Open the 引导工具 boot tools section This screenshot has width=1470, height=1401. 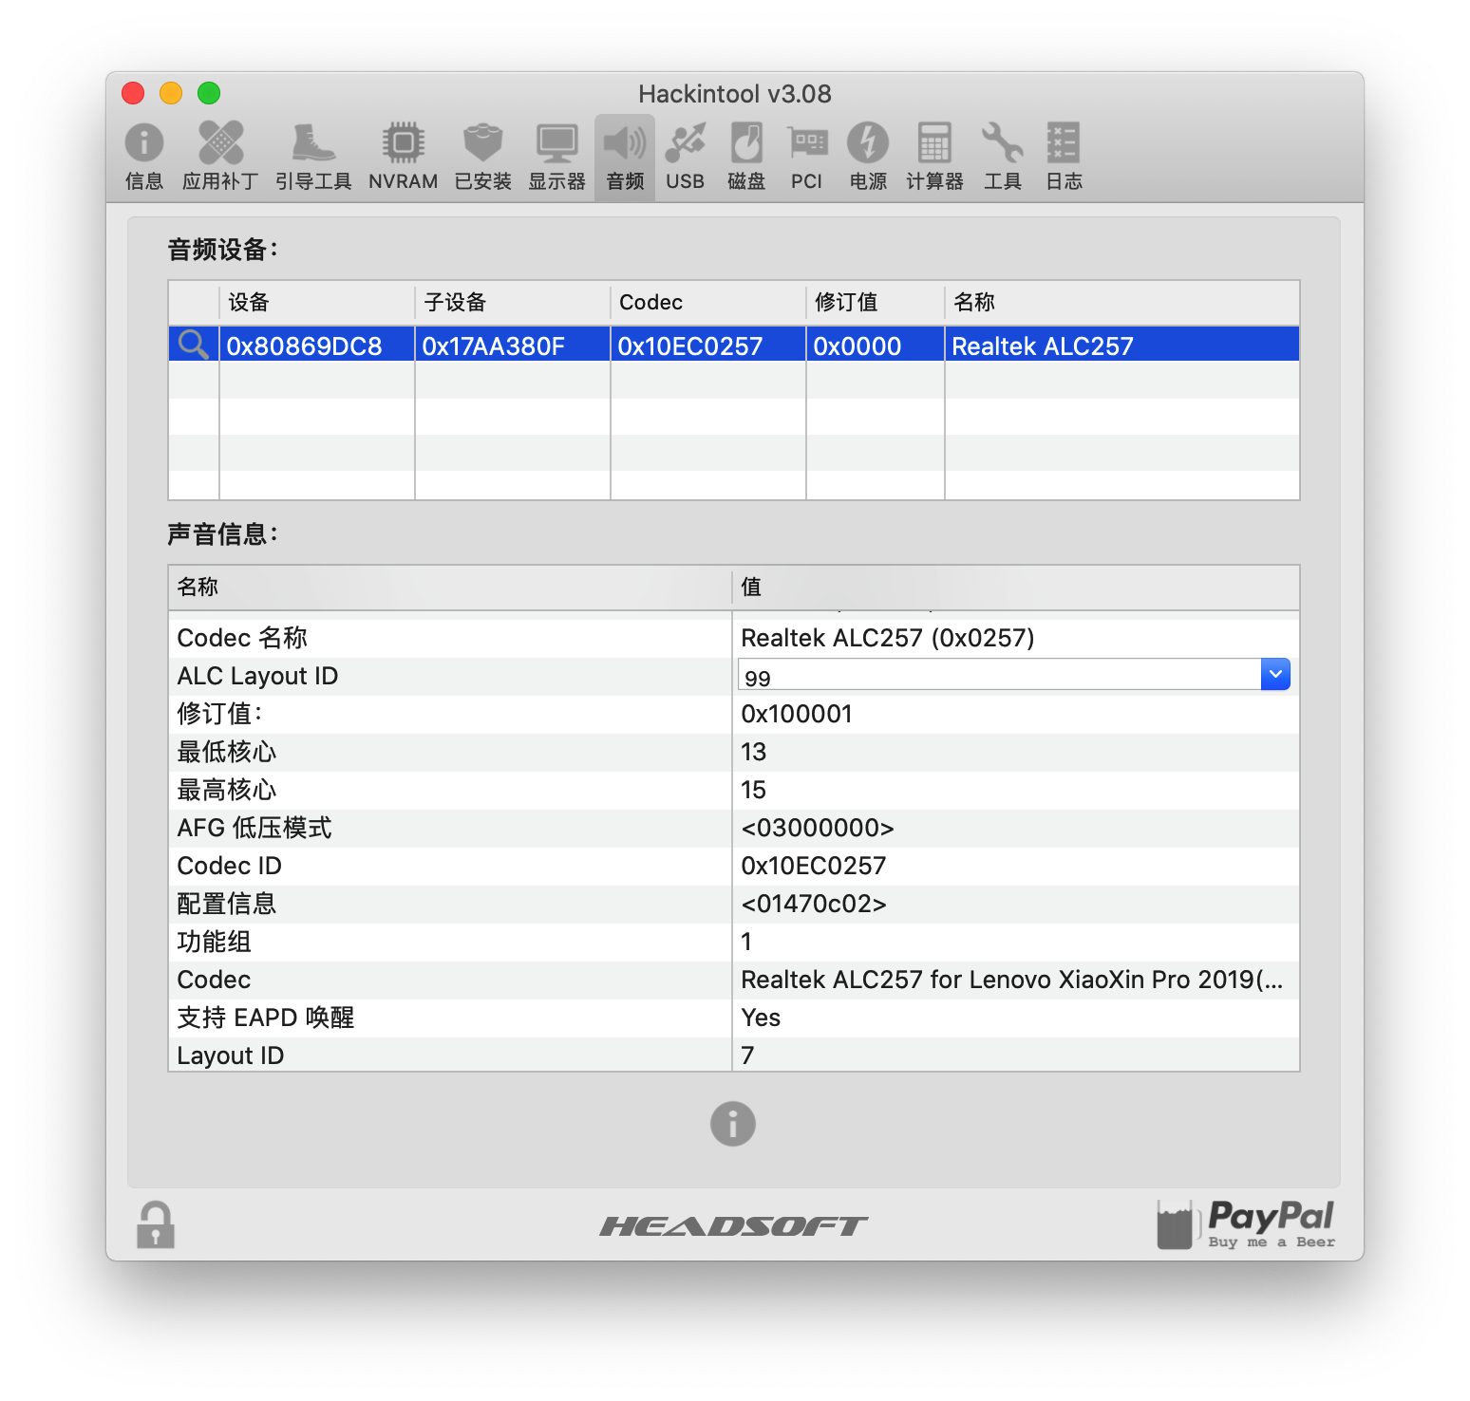313,158
